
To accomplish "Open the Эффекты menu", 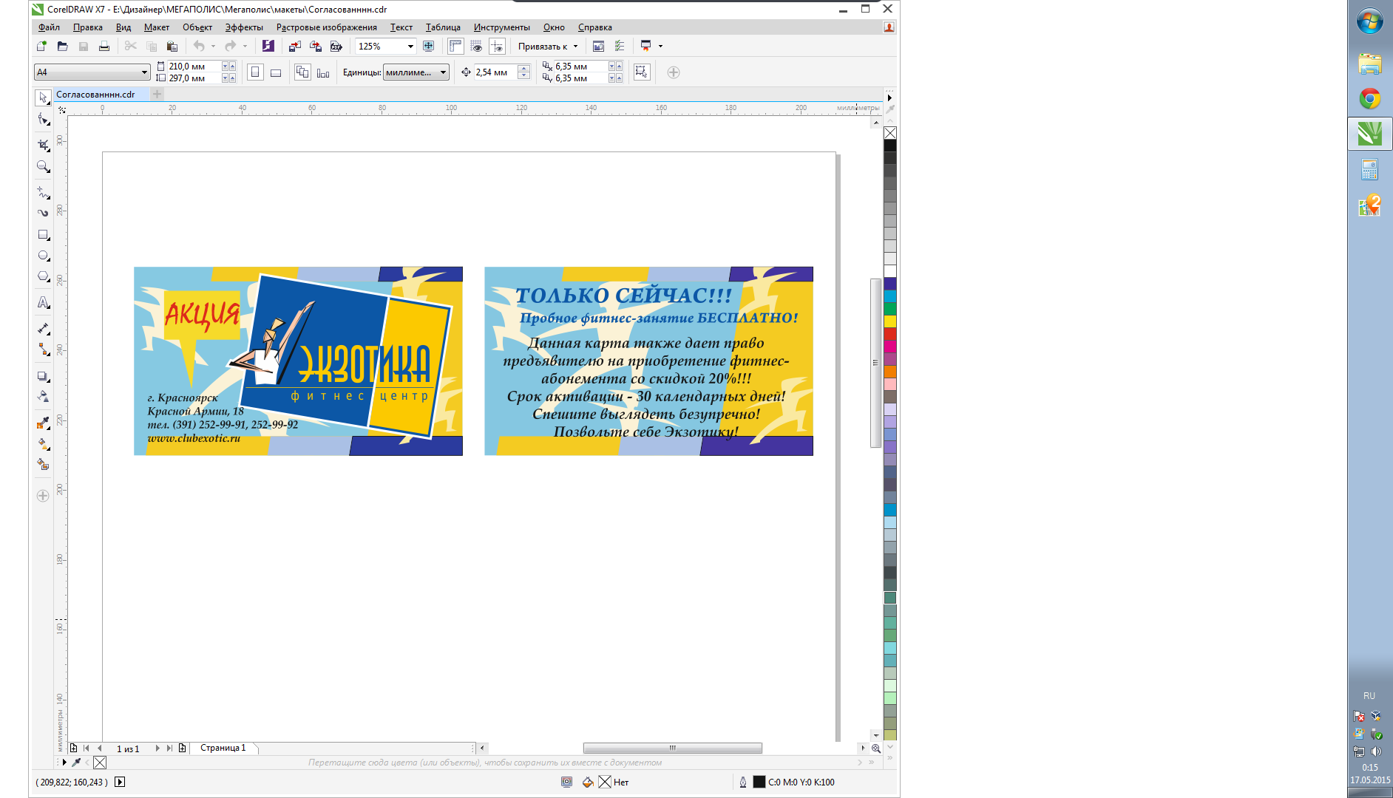I will point(244,27).
